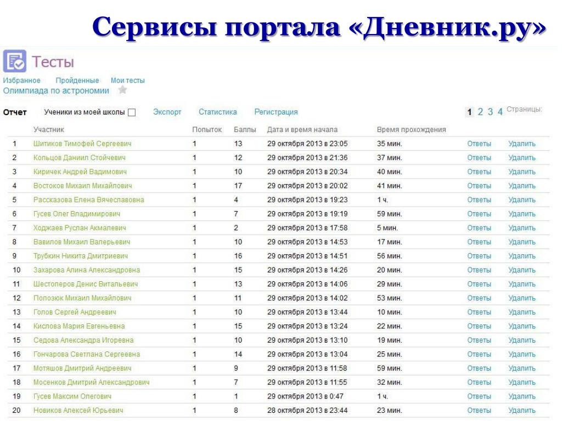562x421 pixels.
Task: Click Удалить for Гусев Олег Владимирович
Action: pos(522,214)
